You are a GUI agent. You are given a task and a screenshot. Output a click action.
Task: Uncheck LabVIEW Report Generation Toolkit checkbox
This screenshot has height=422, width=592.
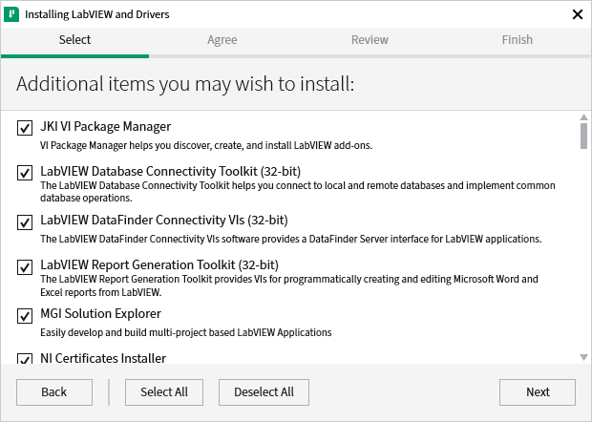pos(25,267)
